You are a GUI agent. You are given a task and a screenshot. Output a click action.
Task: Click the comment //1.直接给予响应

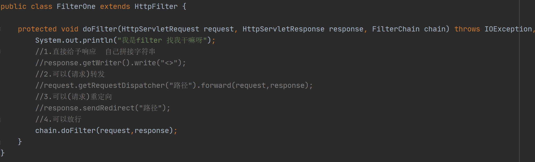[x=66, y=52]
